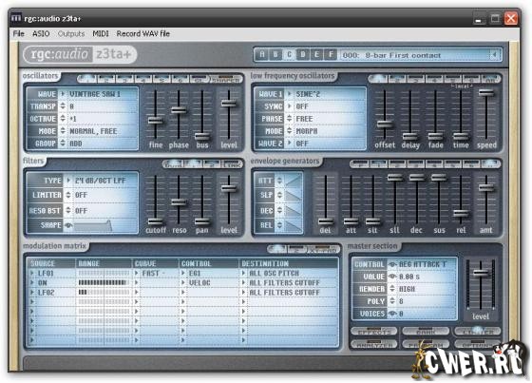Click the ATT envelope curve shape icon
The height and width of the screenshot is (383, 532).
click(294, 180)
